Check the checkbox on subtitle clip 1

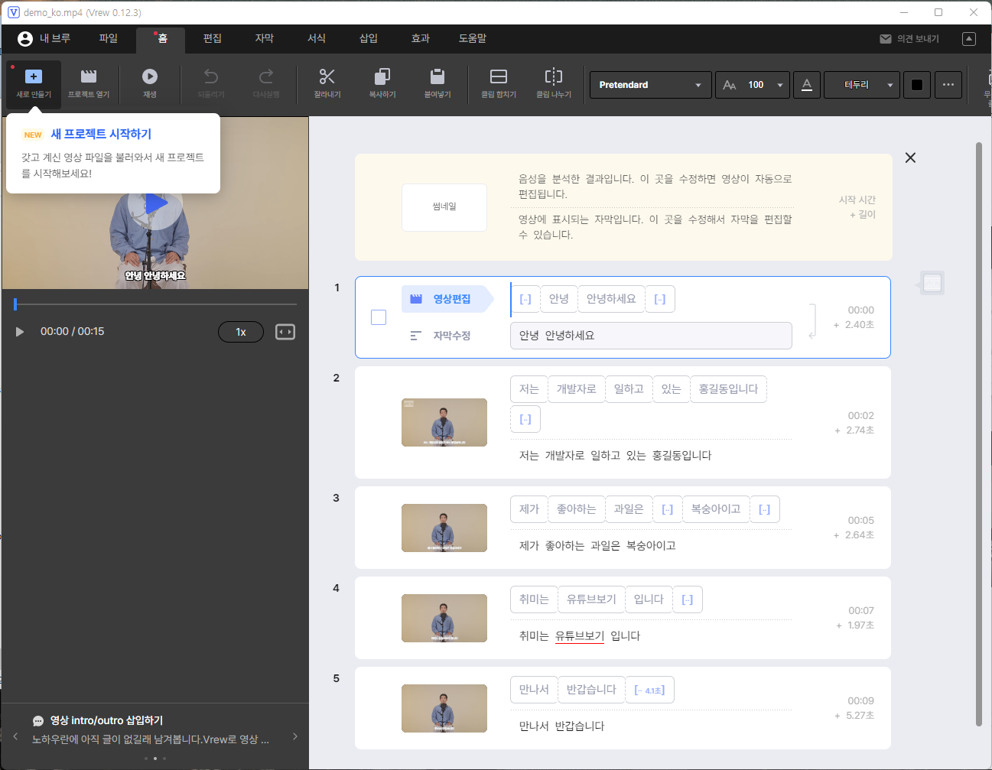click(378, 317)
